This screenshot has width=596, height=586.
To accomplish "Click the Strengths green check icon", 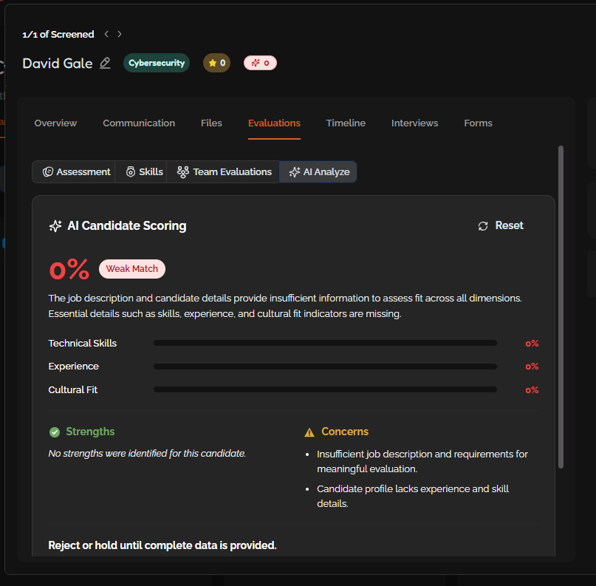I will tap(55, 432).
